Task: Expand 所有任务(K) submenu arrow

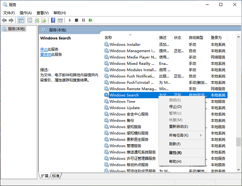Action: pyautogui.click(x=200, y=135)
